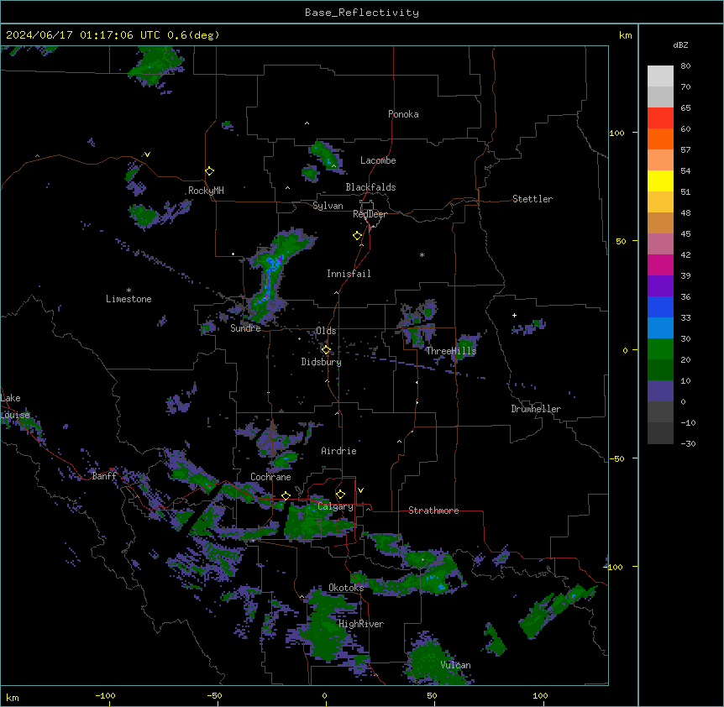The height and width of the screenshot is (707, 724).
Task: Choose the light gray 70-80 dBZ legend swatch
Action: (660, 76)
